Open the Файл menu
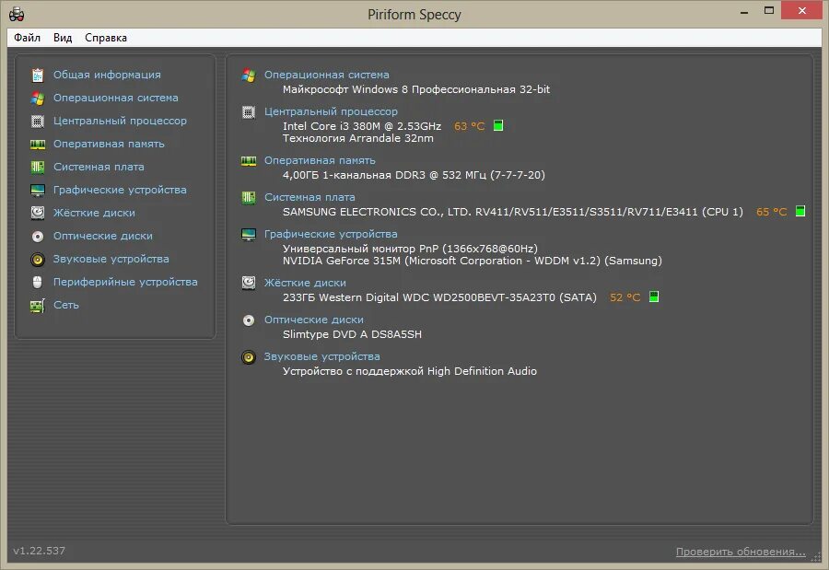Viewport: 829px width, 570px height. pyautogui.click(x=27, y=38)
